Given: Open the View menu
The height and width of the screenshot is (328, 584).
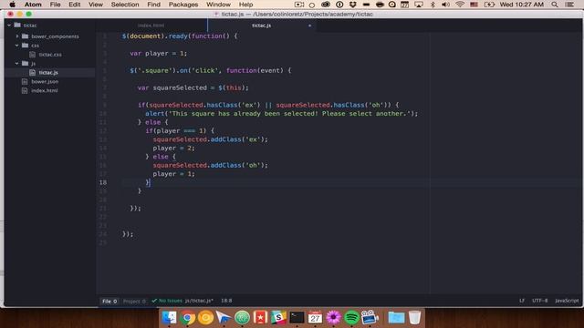Looking at the screenshot, I should [x=95, y=5].
